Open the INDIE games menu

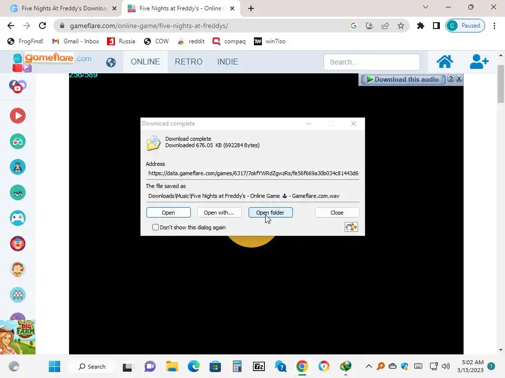tap(228, 62)
